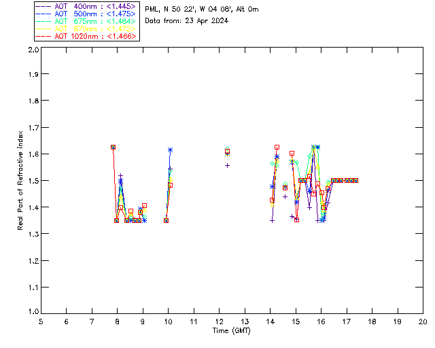
Task: Click the 17 x-axis tick label
Action: tap(347, 321)
